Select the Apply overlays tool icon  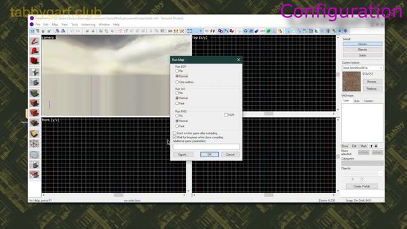point(34,123)
